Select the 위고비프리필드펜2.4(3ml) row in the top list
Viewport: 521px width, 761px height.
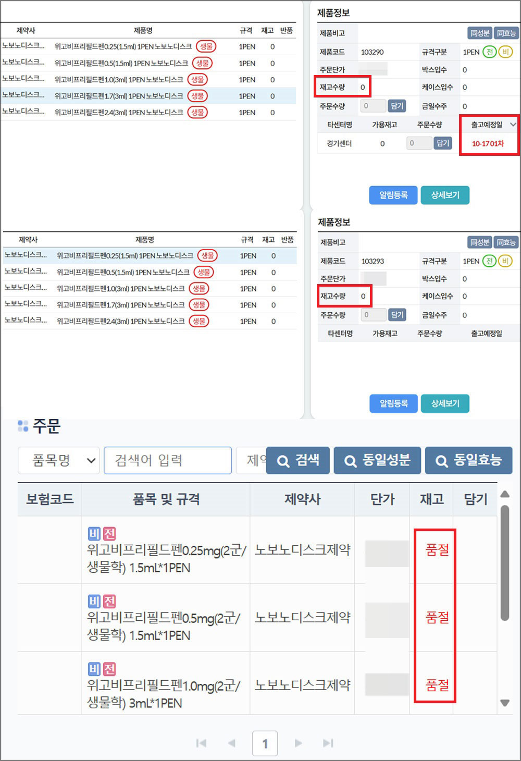click(148, 112)
